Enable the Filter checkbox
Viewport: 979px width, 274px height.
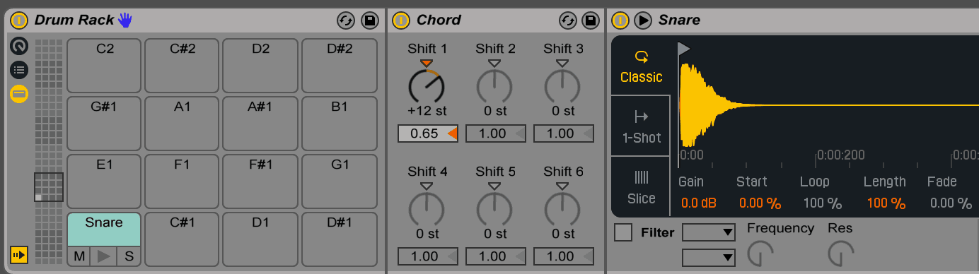623,232
